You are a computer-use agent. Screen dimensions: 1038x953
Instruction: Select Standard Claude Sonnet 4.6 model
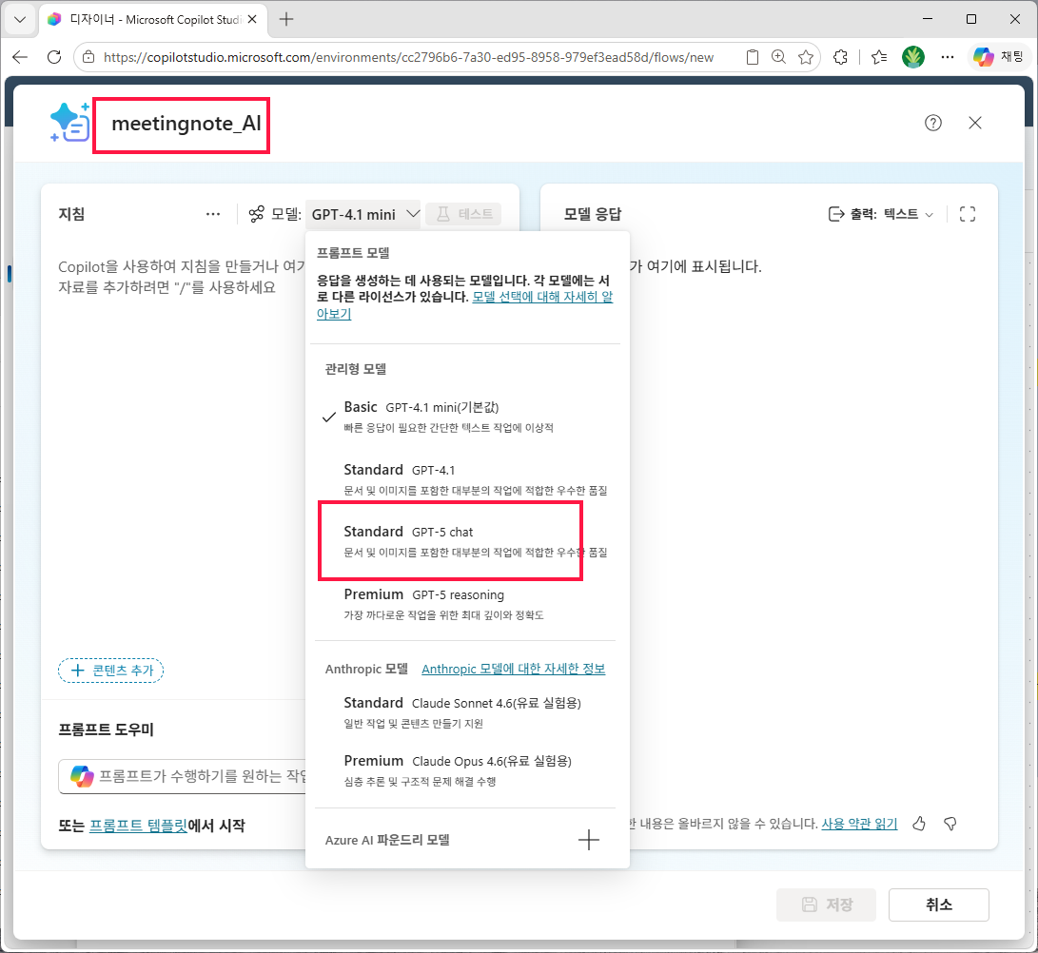[x=466, y=712]
